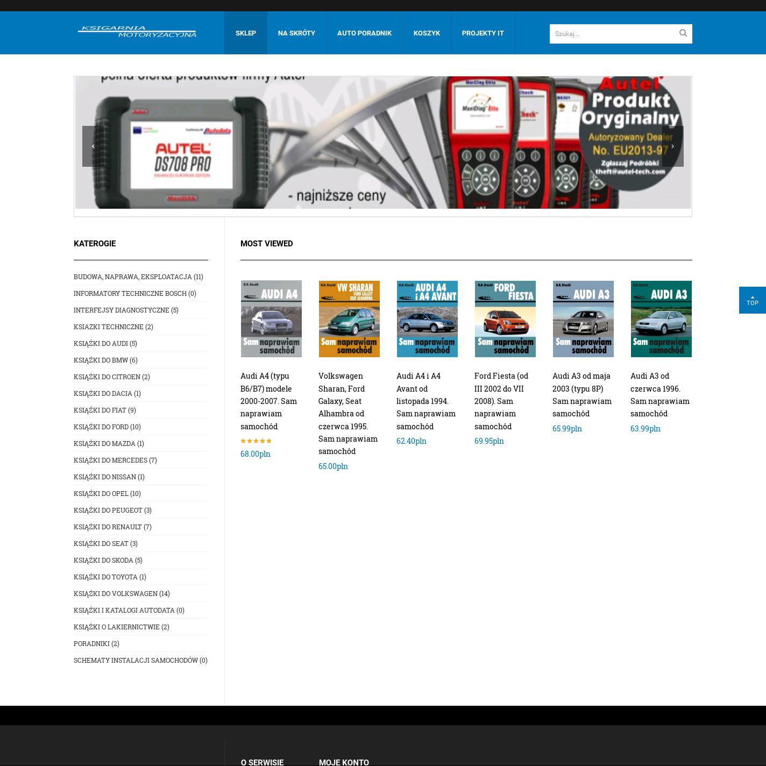Go to previous banner slide arrow

coord(93,146)
